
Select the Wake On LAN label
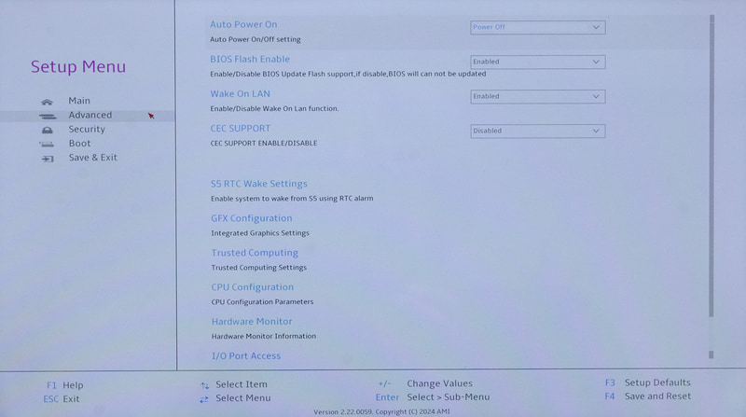(240, 94)
